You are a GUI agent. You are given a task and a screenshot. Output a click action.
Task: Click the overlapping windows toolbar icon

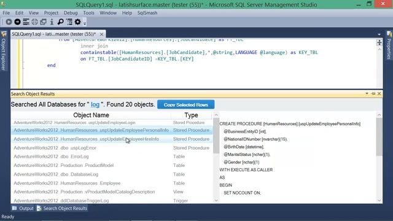pos(43,22)
